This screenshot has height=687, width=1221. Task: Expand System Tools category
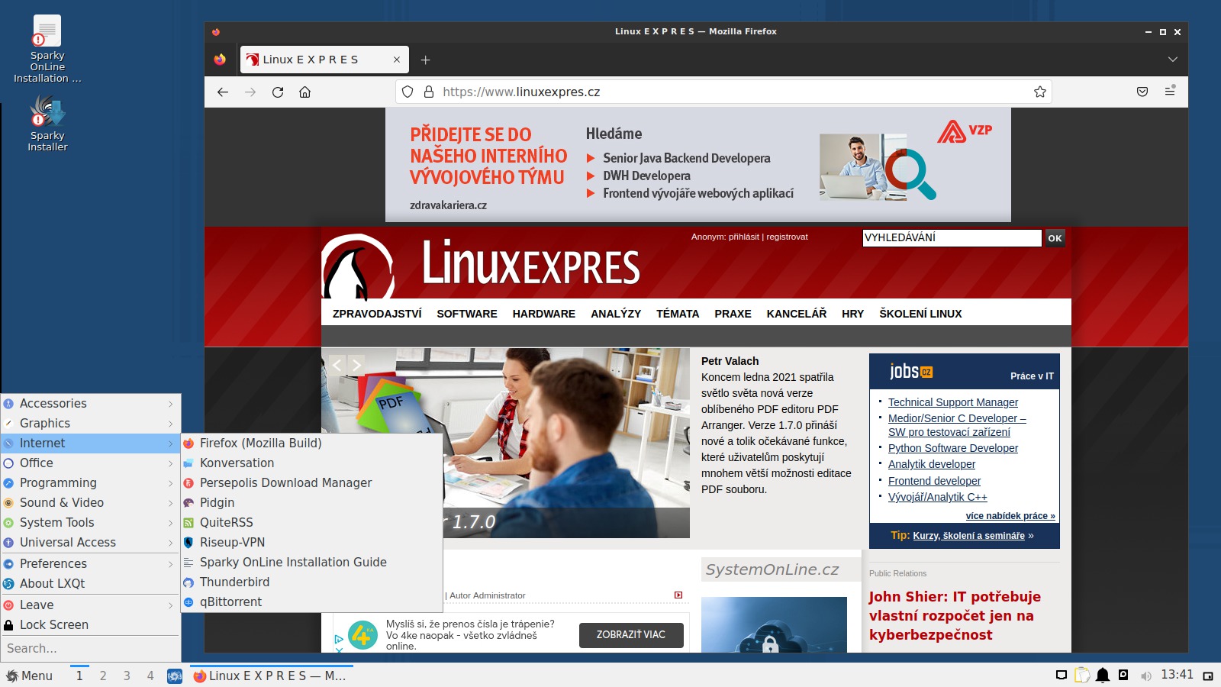[90, 522]
